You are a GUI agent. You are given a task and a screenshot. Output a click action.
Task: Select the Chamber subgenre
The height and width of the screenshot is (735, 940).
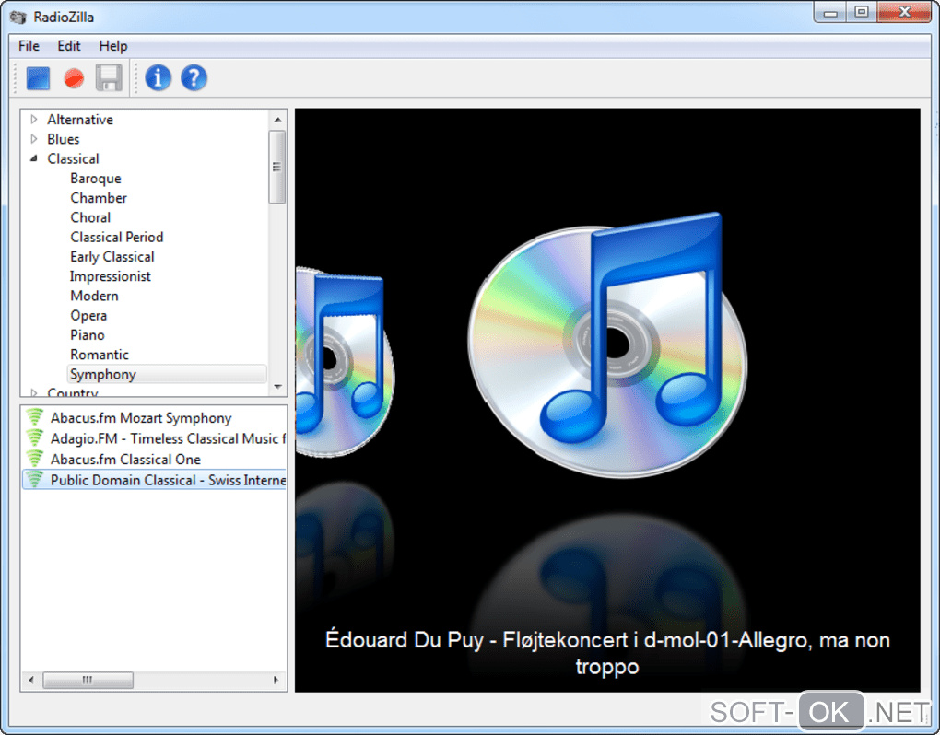tap(99, 198)
